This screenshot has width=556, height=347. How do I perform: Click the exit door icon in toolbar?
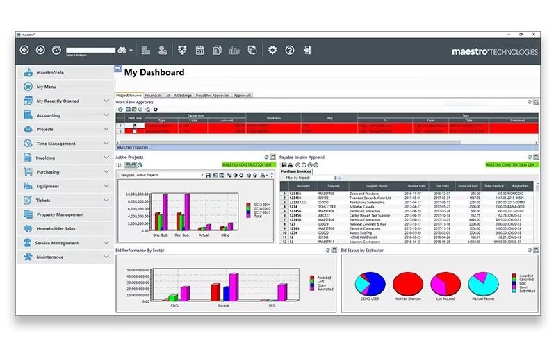[x=307, y=50]
